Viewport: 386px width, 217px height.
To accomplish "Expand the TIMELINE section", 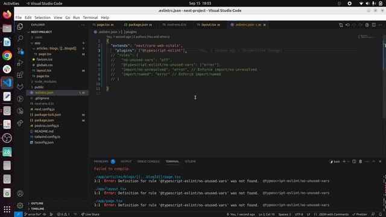I will tap(37, 209).
